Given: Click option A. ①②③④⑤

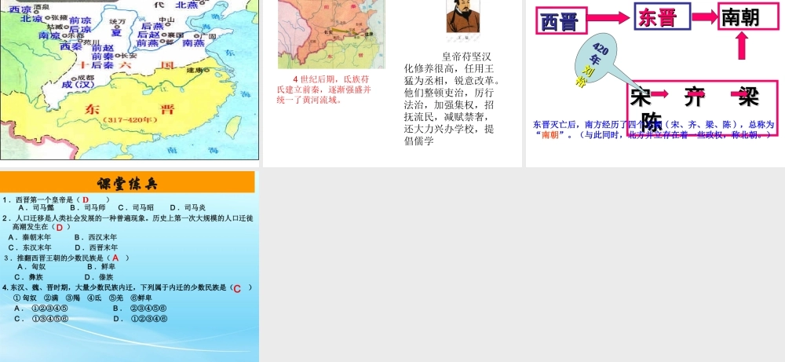Looking at the screenshot, I should (x=41, y=308).
